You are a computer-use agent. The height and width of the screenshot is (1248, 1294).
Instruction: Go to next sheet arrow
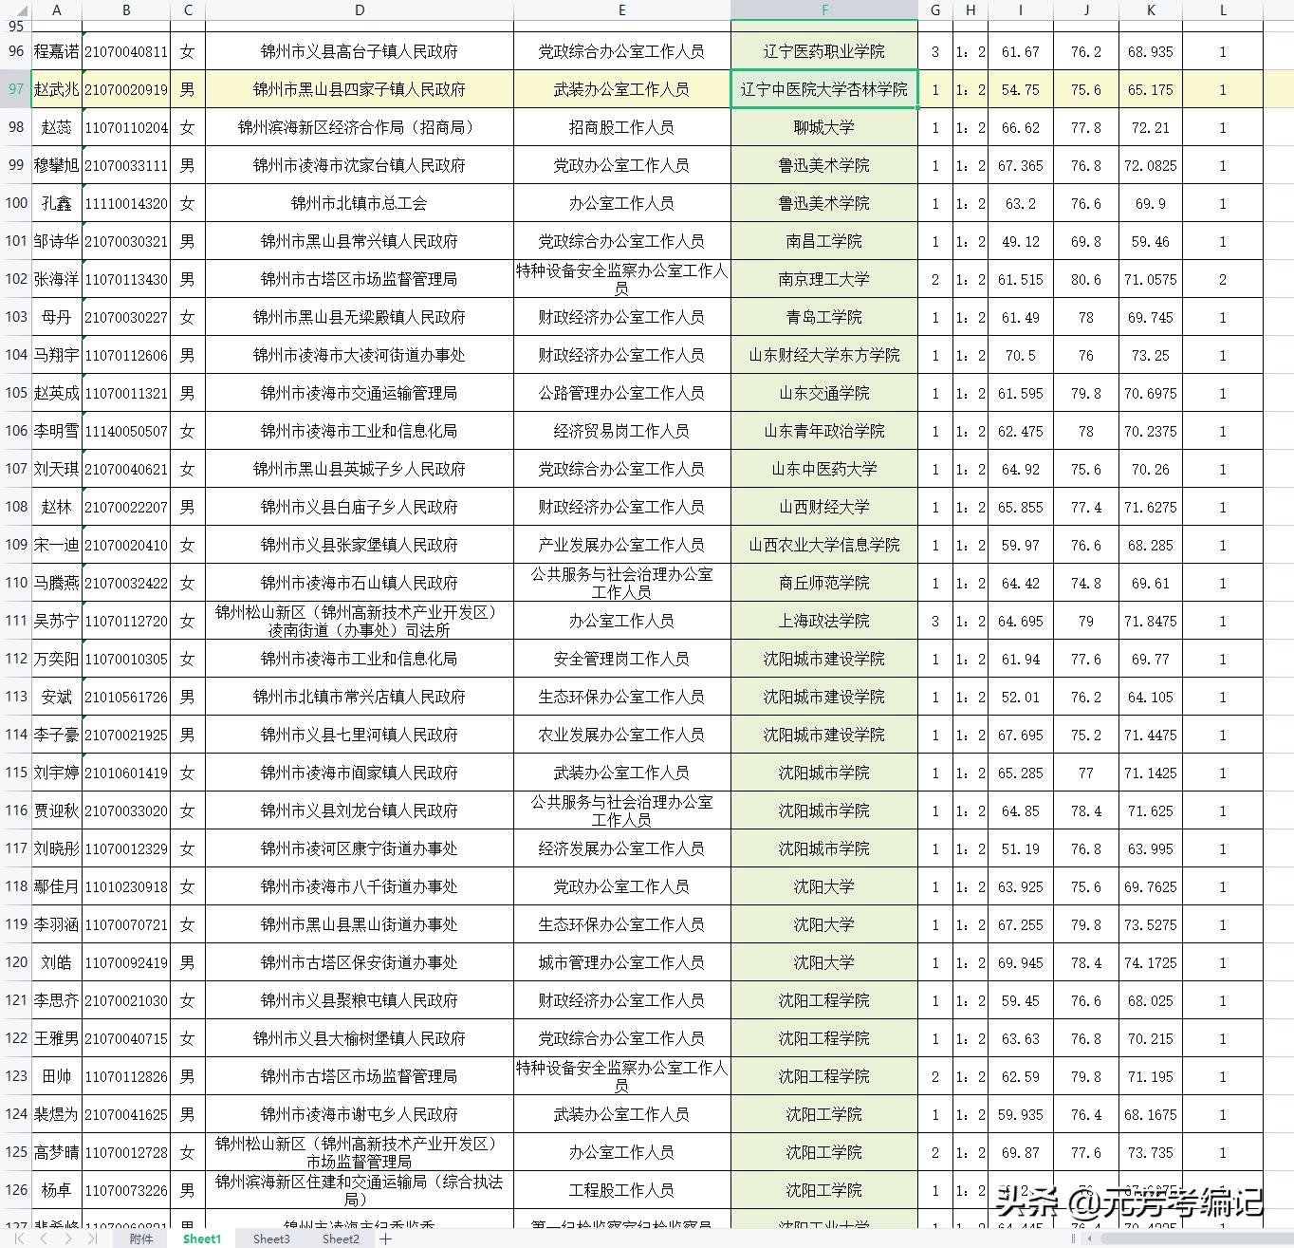point(67,1239)
